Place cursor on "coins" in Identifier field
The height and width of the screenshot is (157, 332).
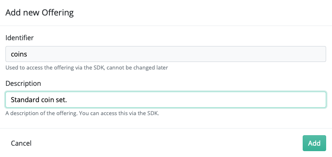point(19,54)
